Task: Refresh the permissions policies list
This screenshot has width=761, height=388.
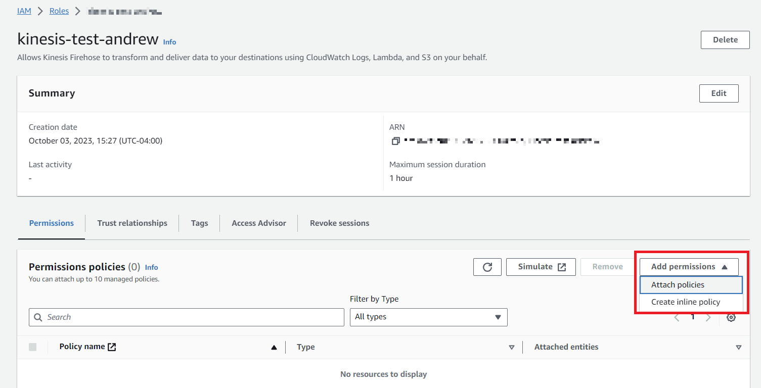Action: (487, 267)
